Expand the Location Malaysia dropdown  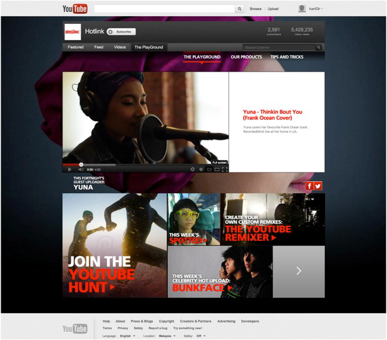point(167,336)
